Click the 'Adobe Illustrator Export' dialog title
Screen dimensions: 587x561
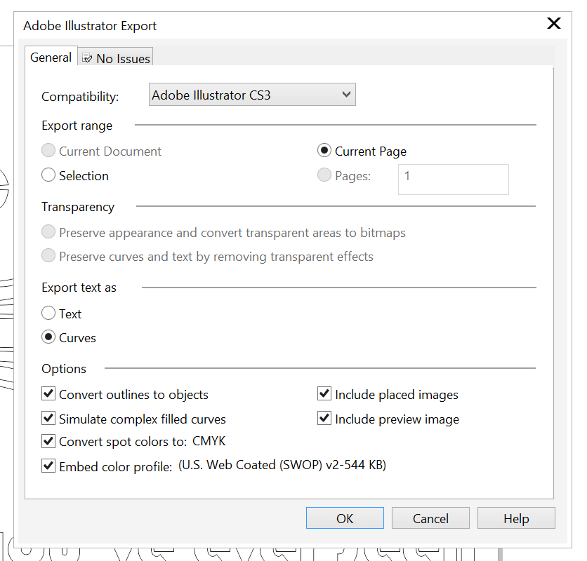90,26
